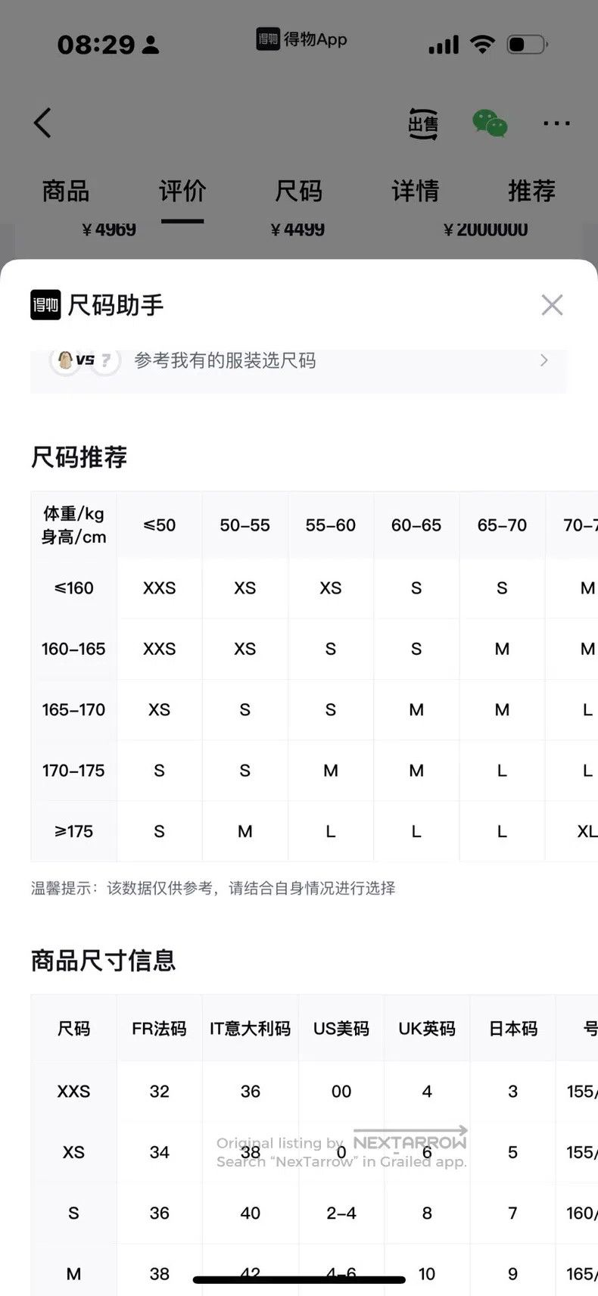Image resolution: width=598 pixels, height=1296 pixels.
Task: Tap the Wi-Fi status icon
Action: click(x=482, y=44)
